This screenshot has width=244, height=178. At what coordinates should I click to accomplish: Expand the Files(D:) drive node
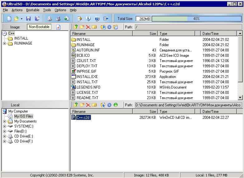coord(4,131)
